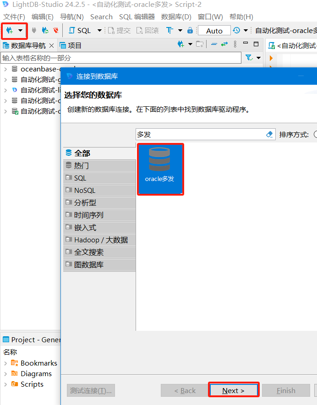The width and height of the screenshot is (317, 405).
Task: Switch to the 项目 tab
Action: 71,46
